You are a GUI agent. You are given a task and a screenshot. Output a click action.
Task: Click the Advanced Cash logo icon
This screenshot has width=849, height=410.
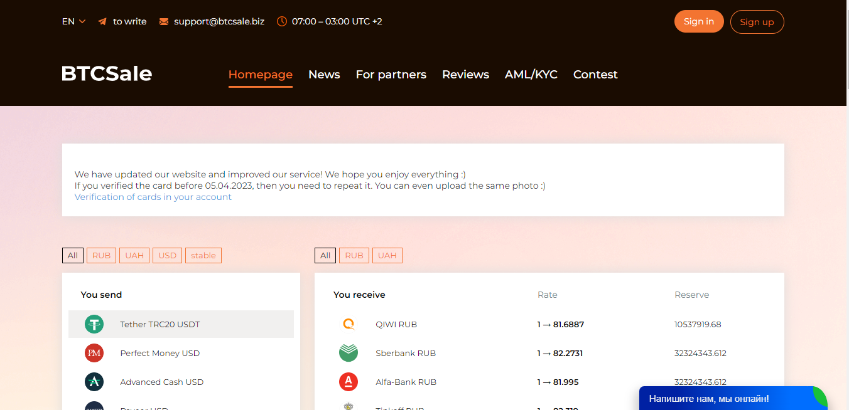point(94,382)
